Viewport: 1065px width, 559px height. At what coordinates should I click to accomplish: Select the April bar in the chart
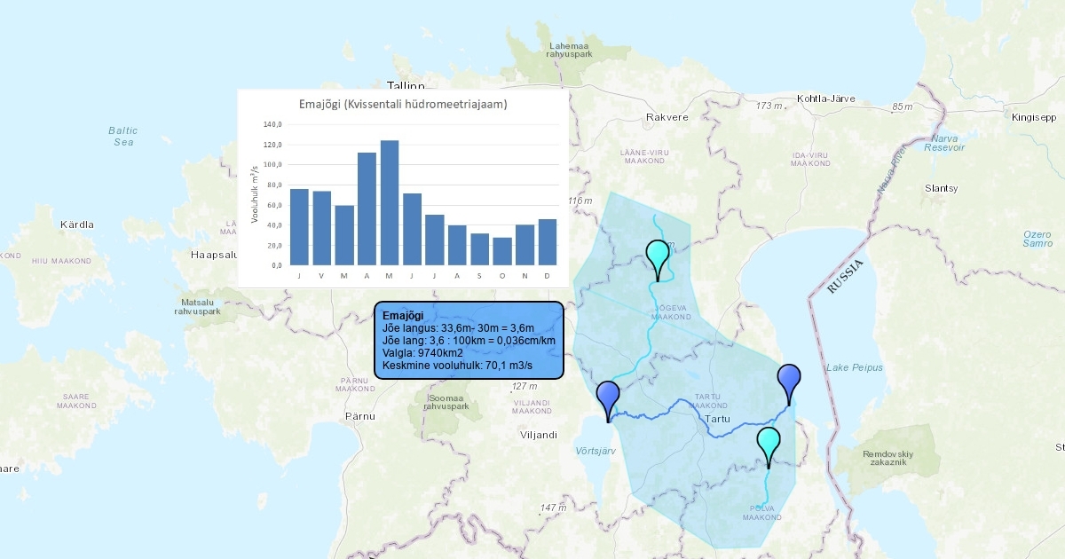tap(367, 209)
